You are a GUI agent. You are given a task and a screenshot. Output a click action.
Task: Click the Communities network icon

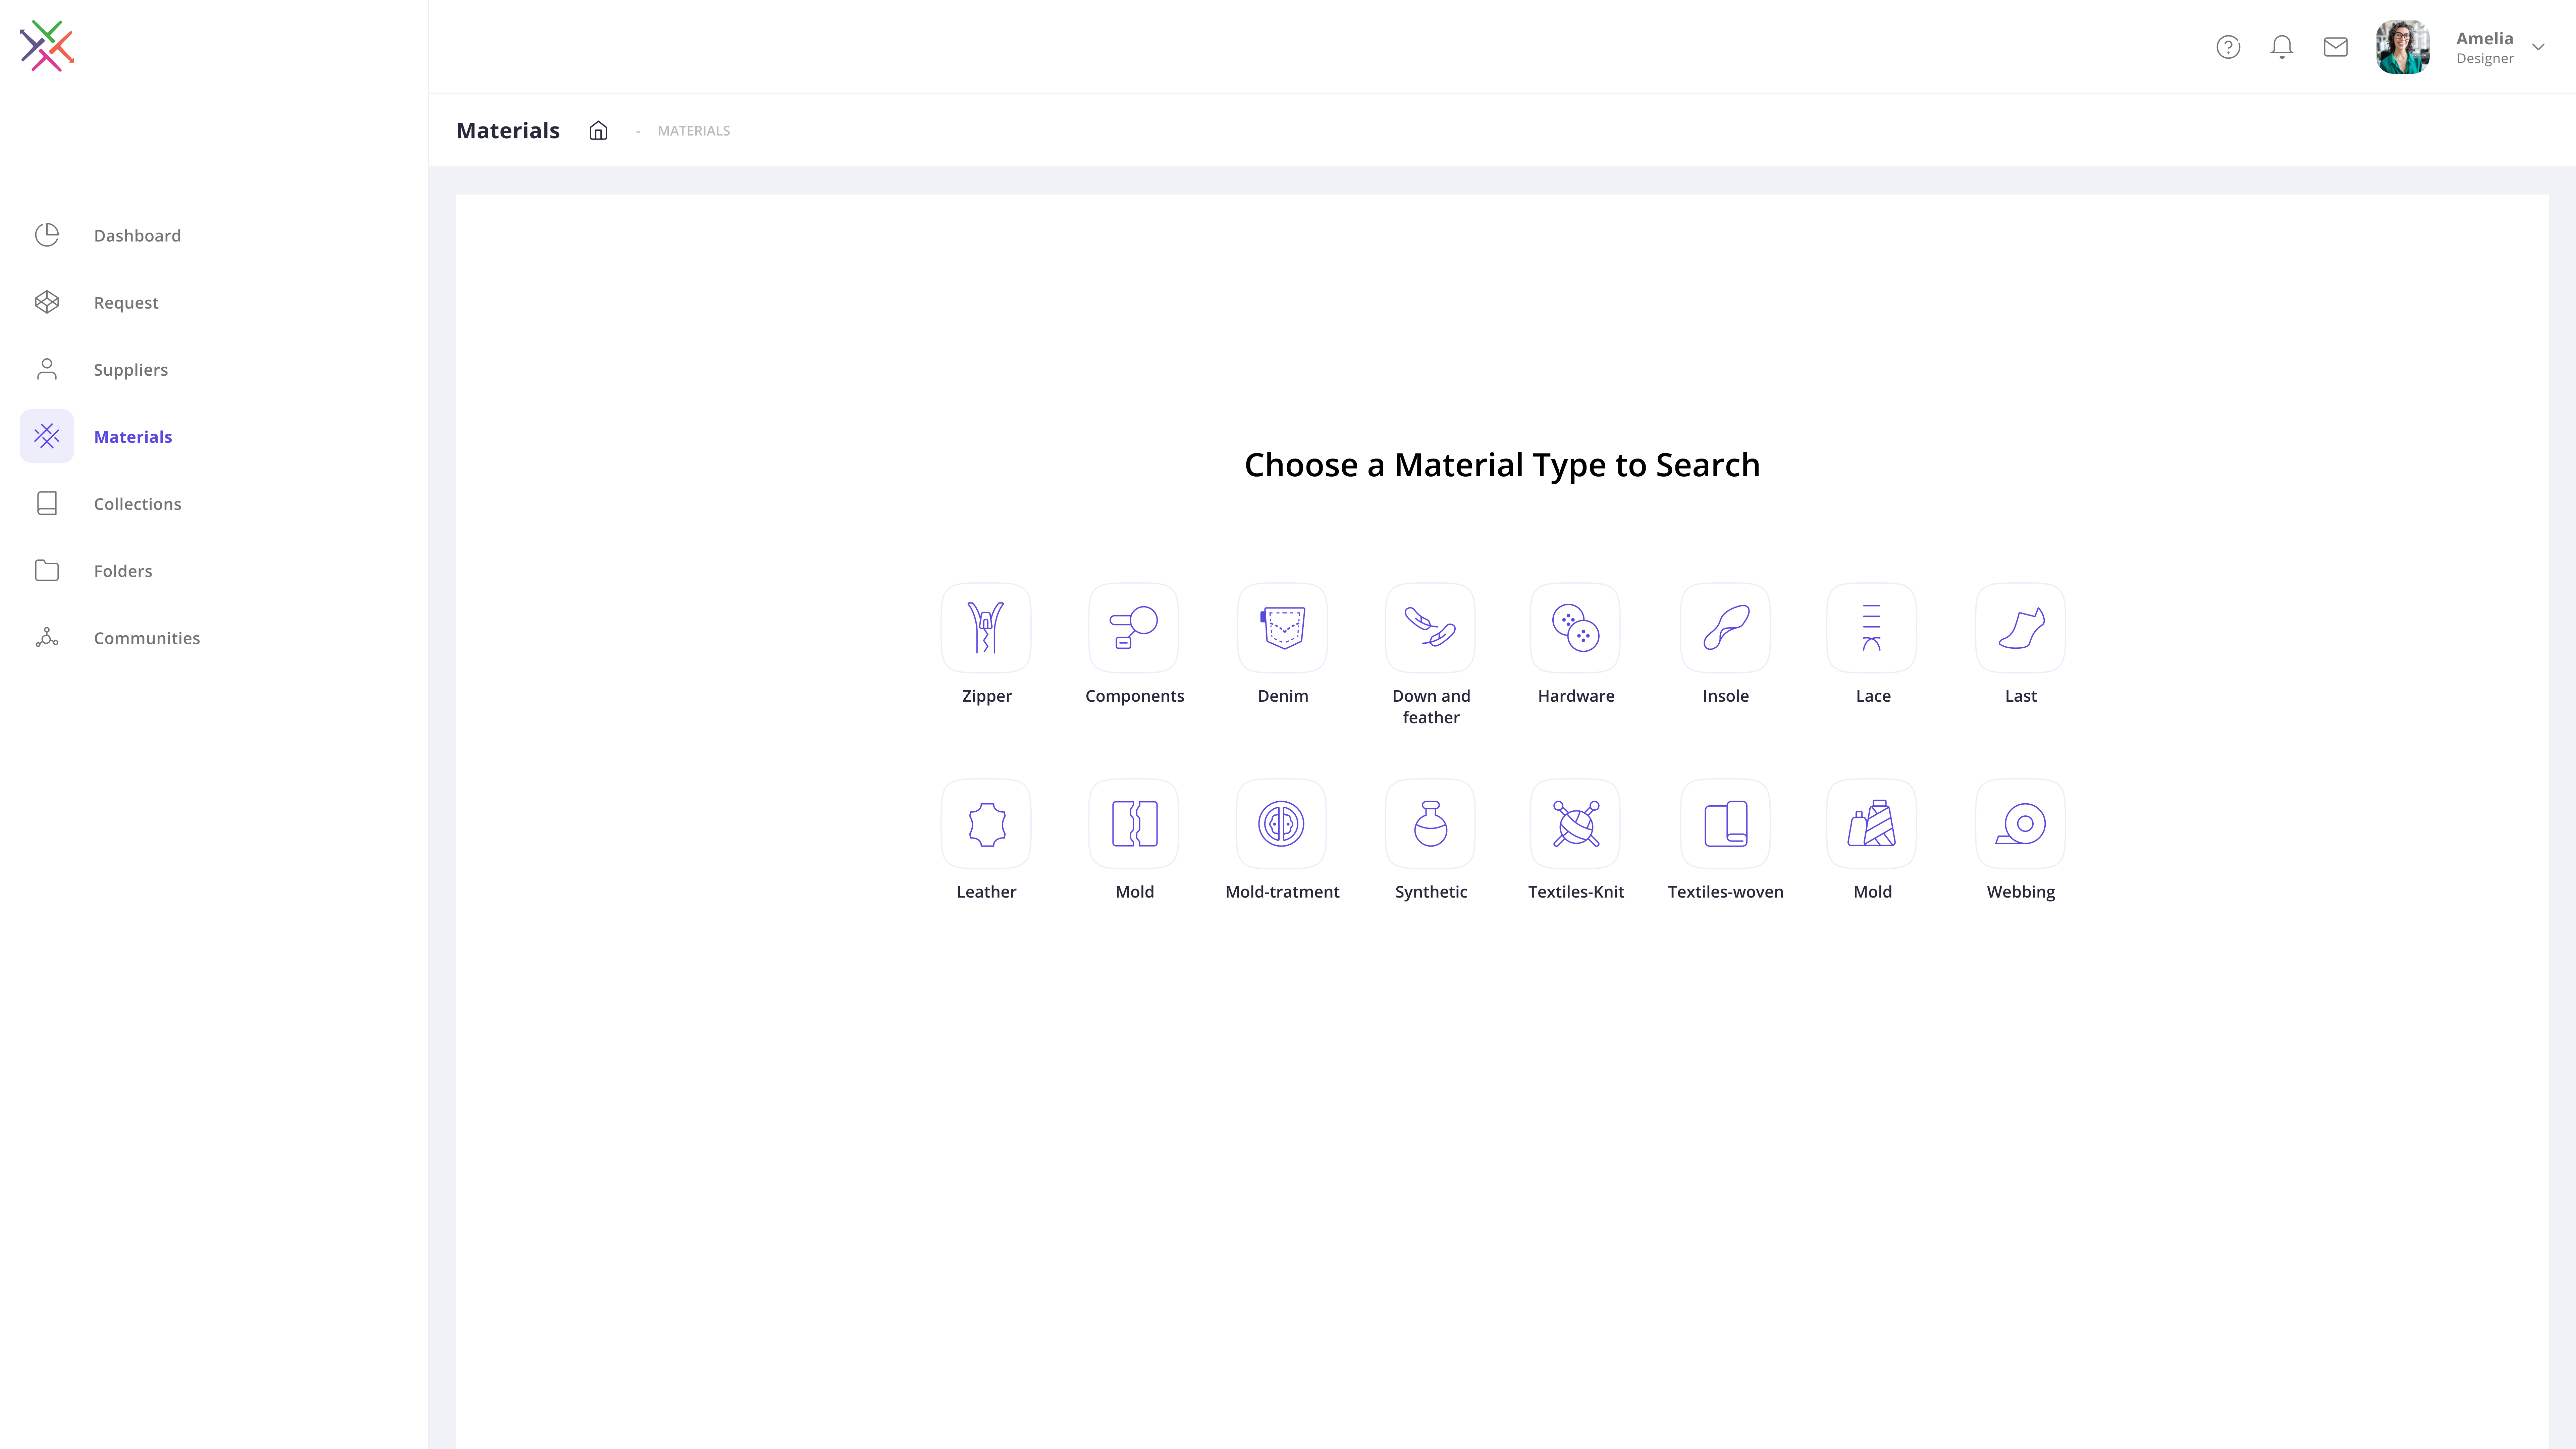(47, 637)
